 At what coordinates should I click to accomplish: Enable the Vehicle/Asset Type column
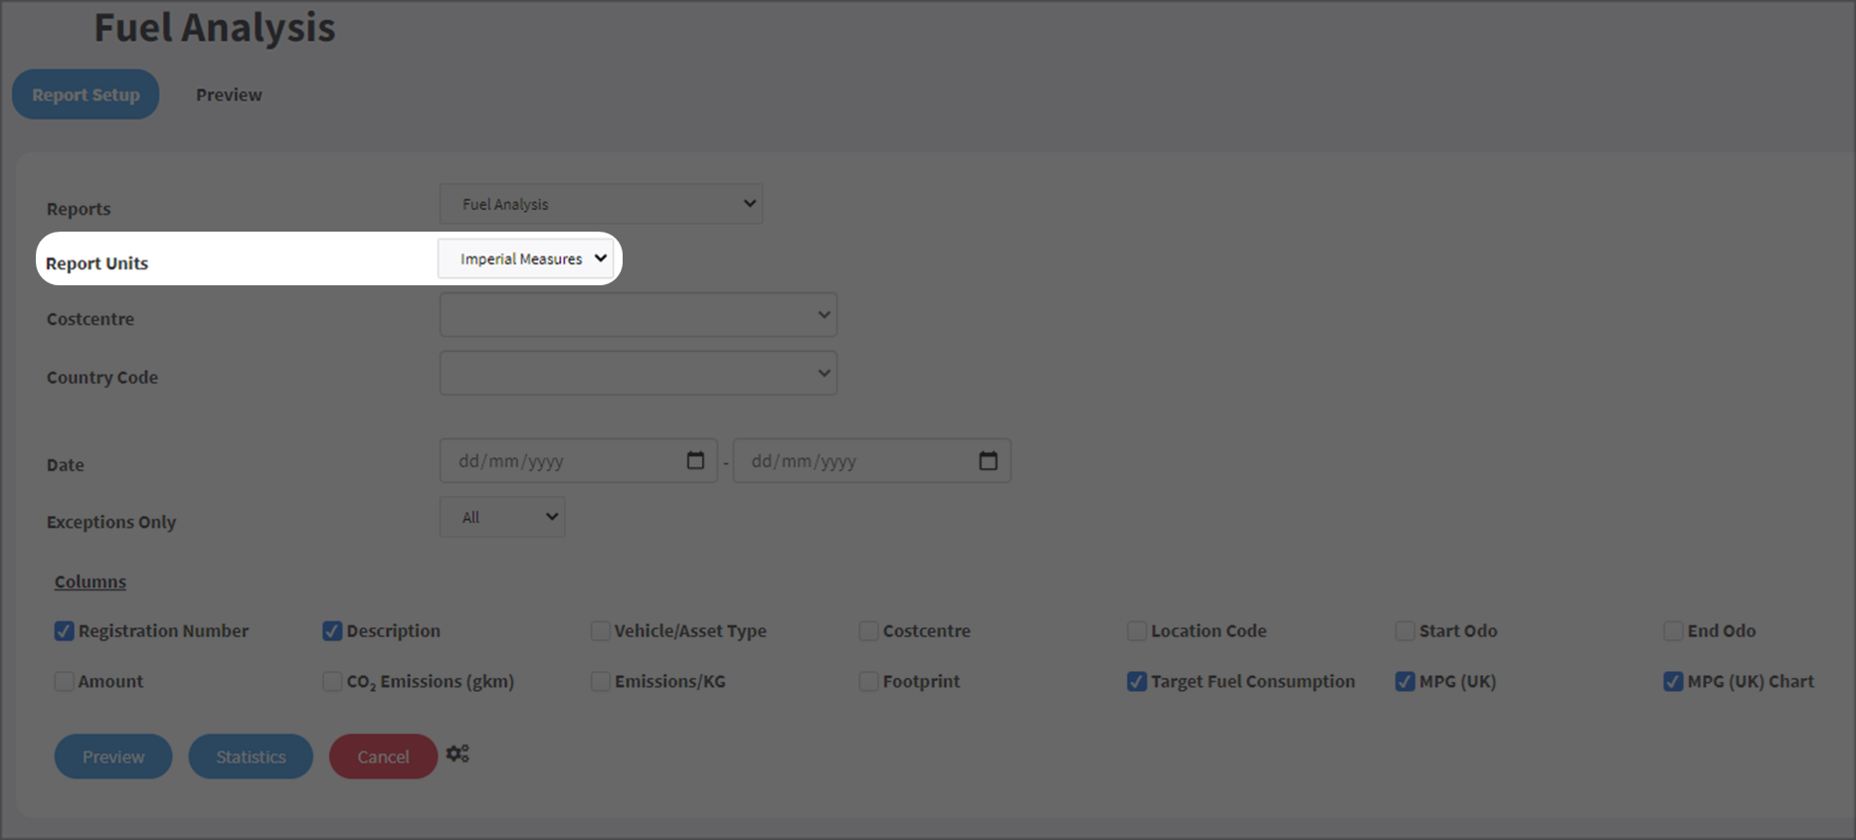click(x=601, y=631)
